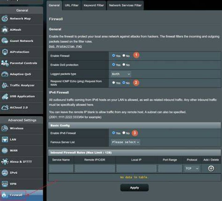Click the Apply button
Image resolution: width=222 pixels, height=201 pixels.
134,187
